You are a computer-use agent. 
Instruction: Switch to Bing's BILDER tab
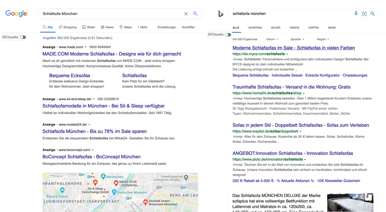(276, 28)
